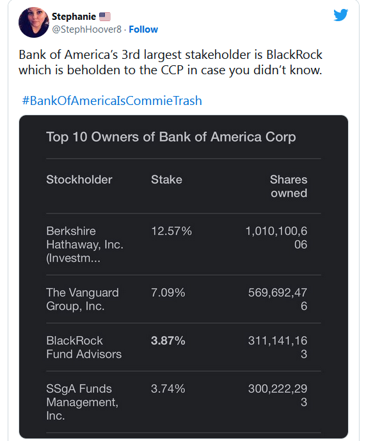Click The Vanguard Group, Inc. row
This screenshot has width=373, height=441.
(184, 300)
